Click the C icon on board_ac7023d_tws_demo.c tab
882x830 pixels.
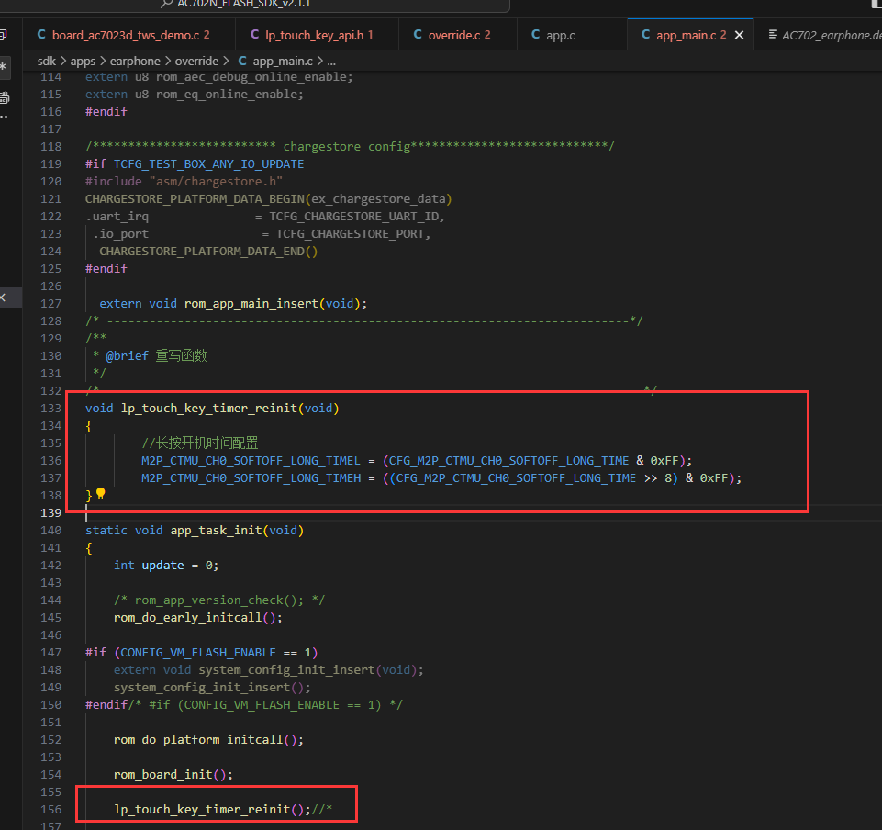pyautogui.click(x=41, y=35)
